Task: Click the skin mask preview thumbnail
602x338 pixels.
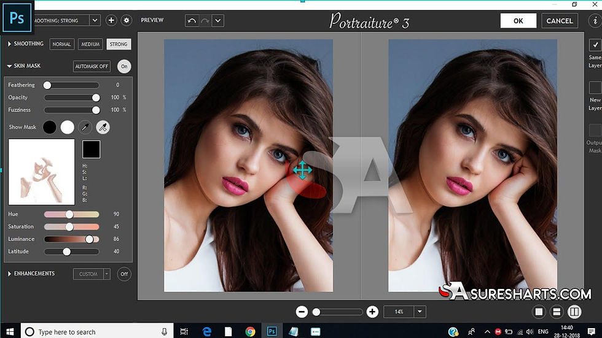Action: click(x=42, y=172)
